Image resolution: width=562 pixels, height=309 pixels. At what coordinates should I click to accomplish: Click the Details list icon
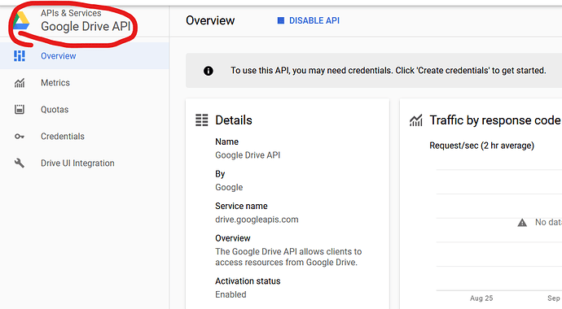tap(202, 120)
